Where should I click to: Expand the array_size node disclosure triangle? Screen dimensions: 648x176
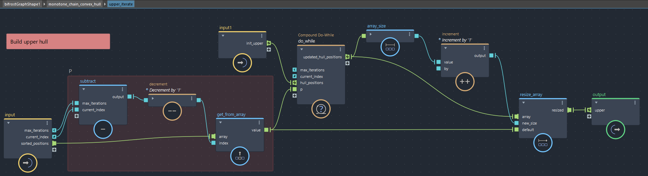coord(370,34)
